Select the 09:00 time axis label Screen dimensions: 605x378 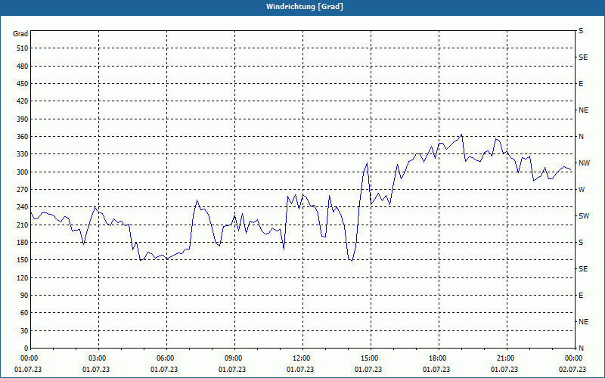coord(232,358)
